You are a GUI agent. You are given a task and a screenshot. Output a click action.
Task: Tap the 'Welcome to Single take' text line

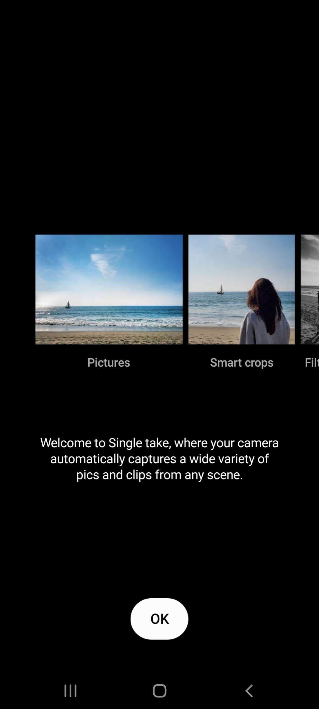click(159, 443)
